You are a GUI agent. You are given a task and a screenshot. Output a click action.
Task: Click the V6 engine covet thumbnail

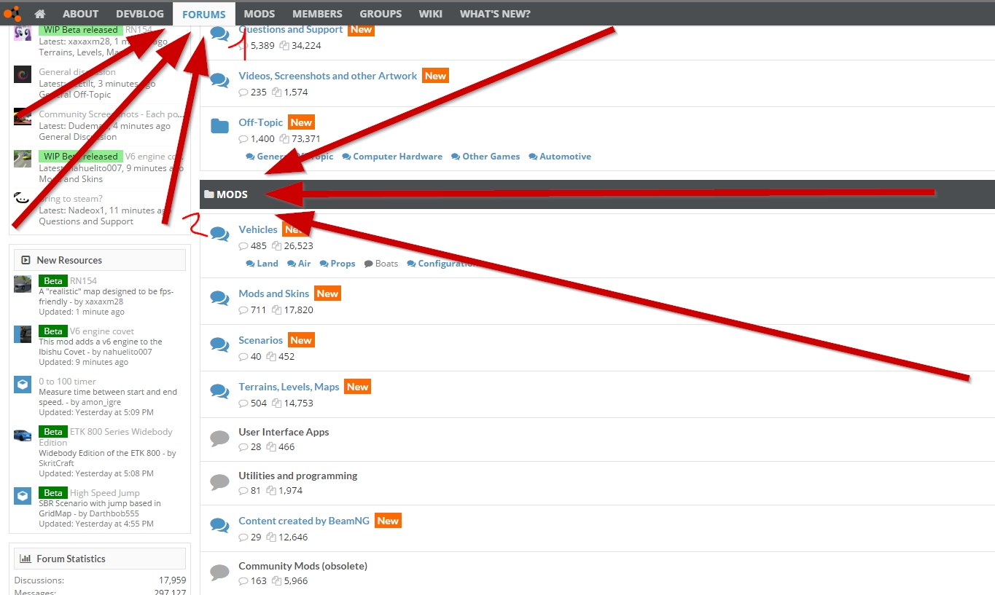[x=23, y=334]
